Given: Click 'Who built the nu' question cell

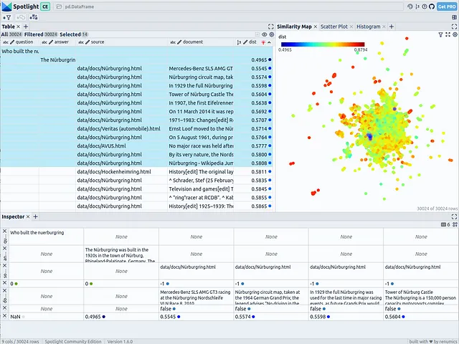Looking at the screenshot, I should click(20, 51).
